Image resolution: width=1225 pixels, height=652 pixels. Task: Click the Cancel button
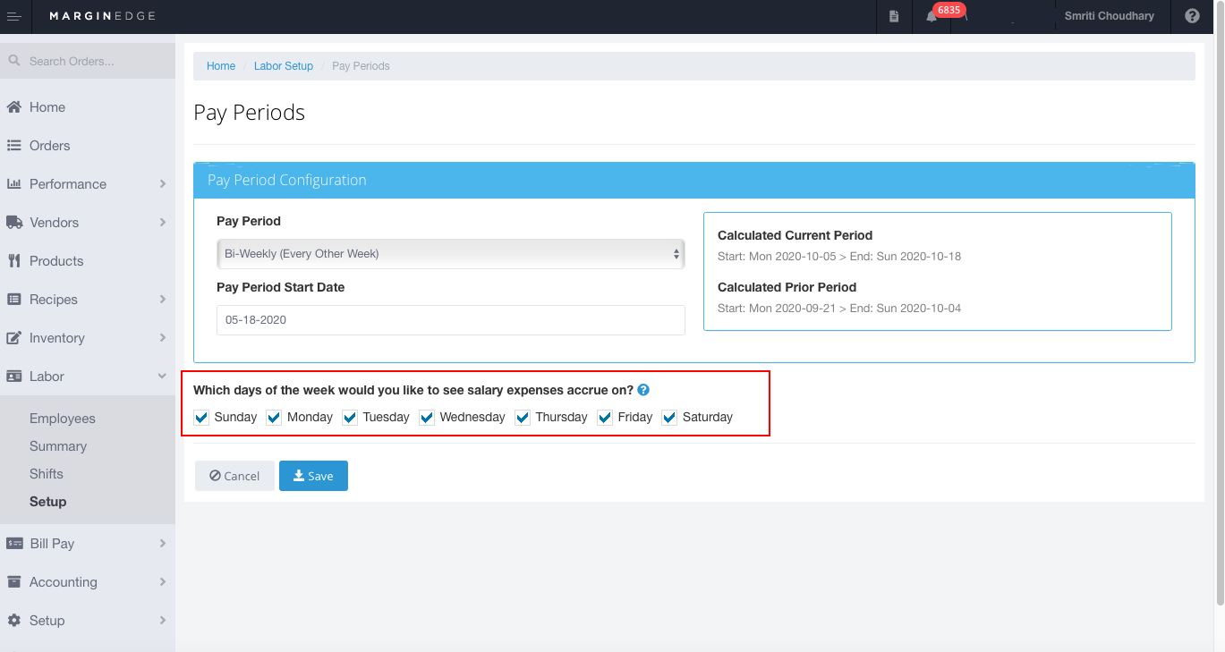click(234, 476)
